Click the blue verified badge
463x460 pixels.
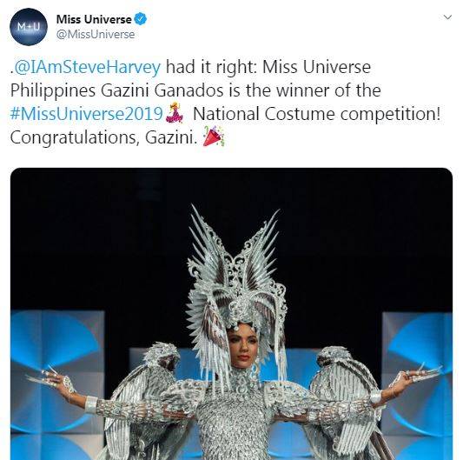point(141,19)
